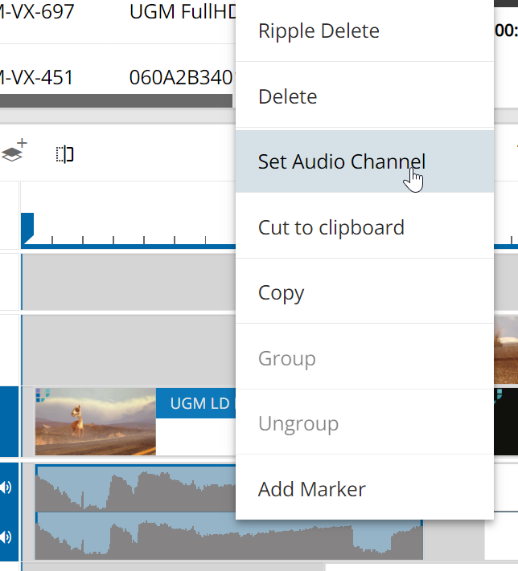The height and width of the screenshot is (571, 518).
Task: Click the small logo icon on the video clip
Action: [x=43, y=394]
